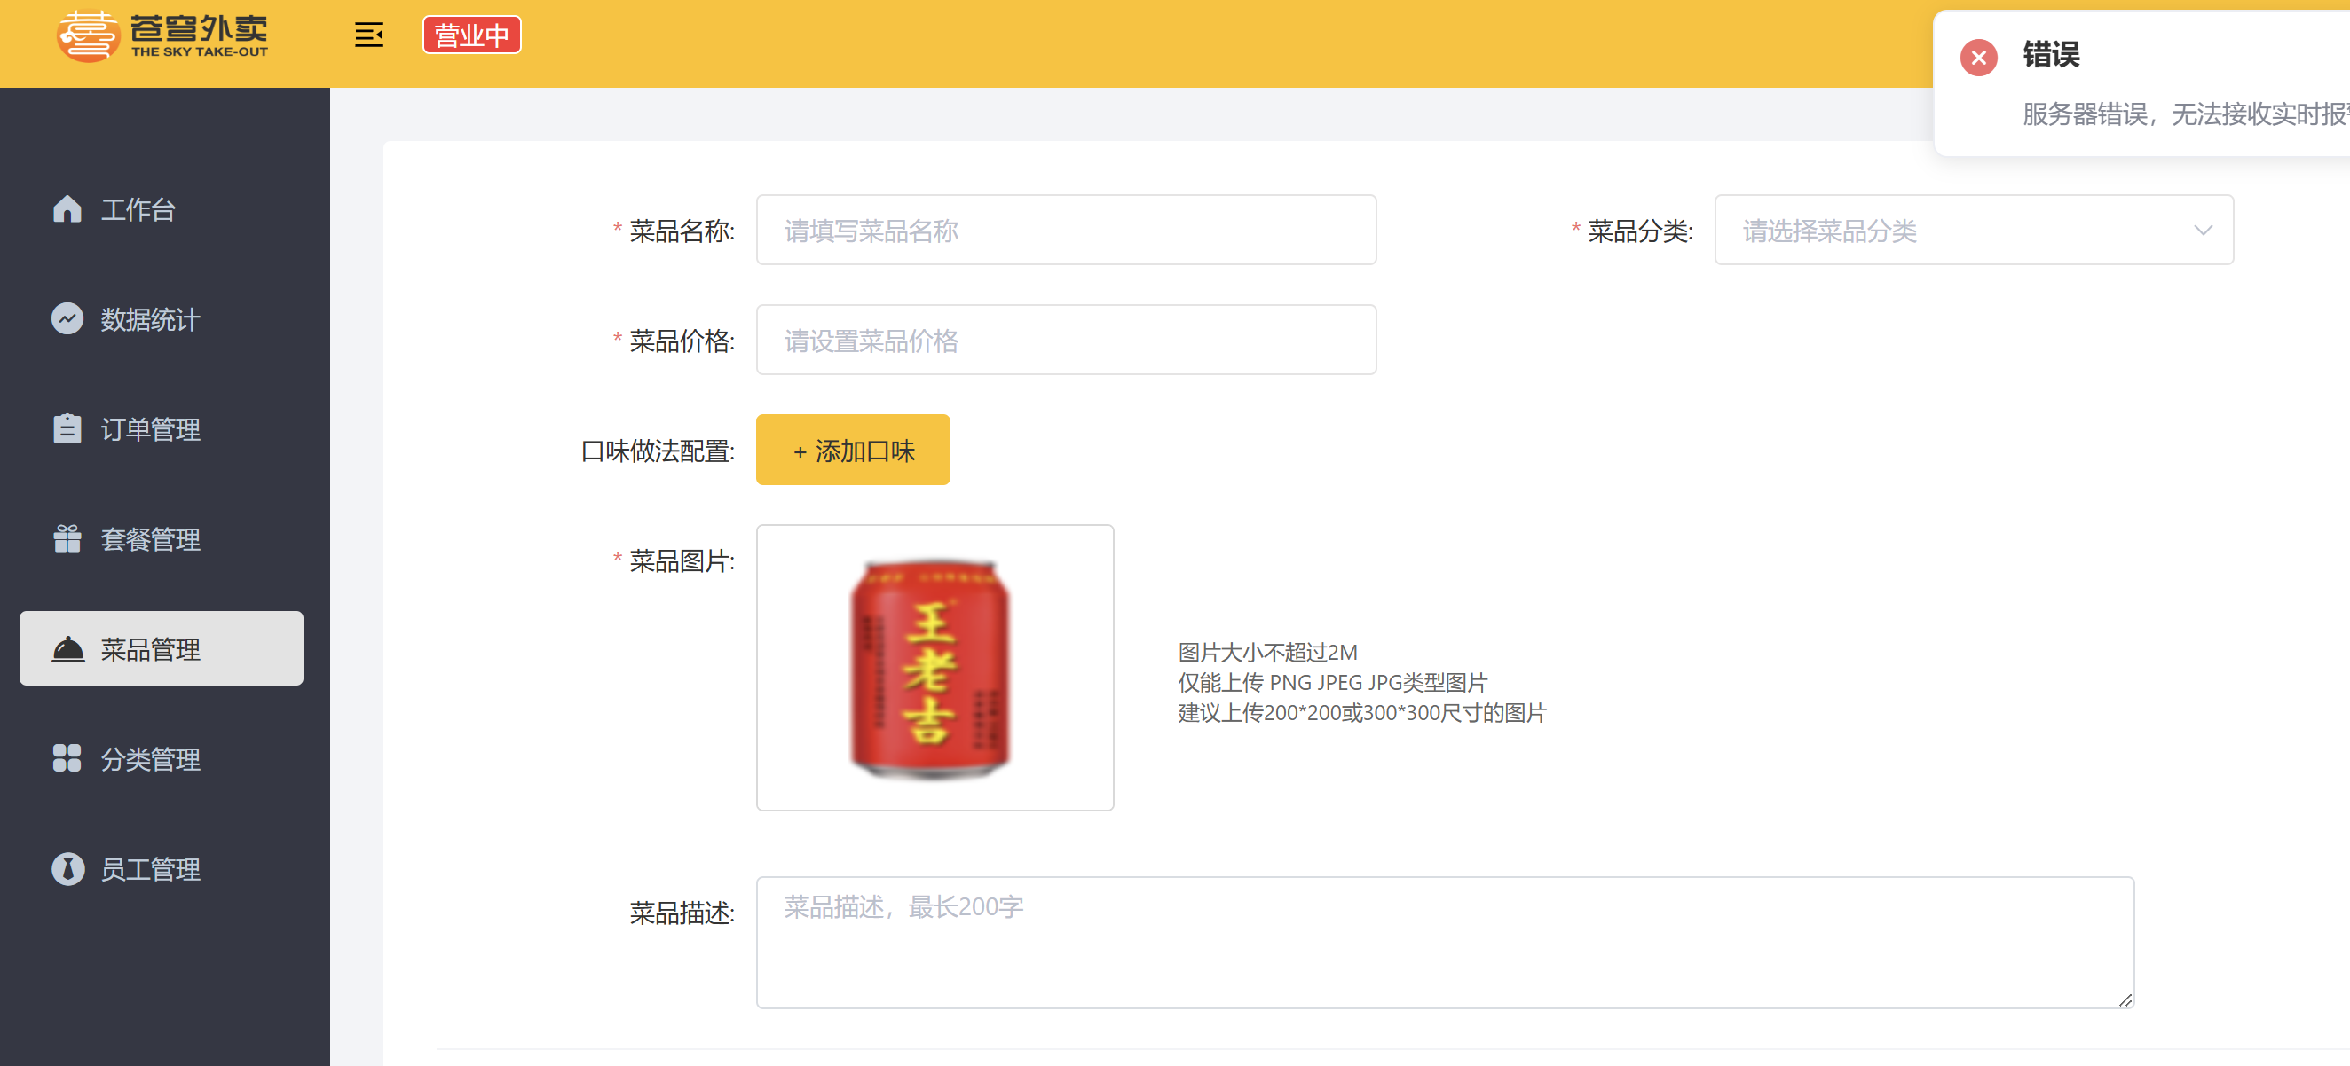
Task: Click the grid icon for 分类管理
Action: point(67,758)
